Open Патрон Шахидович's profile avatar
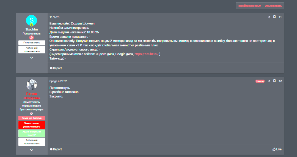The width and height of the screenshot is (297, 157). tap(31, 85)
